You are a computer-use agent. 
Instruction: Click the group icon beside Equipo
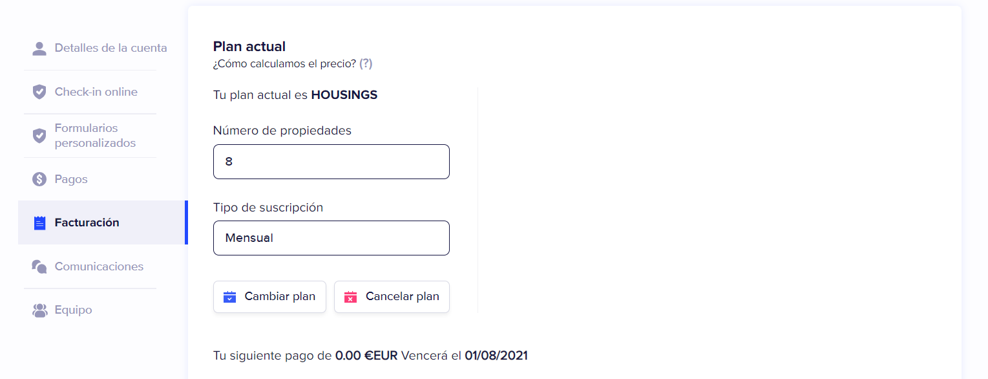point(39,310)
